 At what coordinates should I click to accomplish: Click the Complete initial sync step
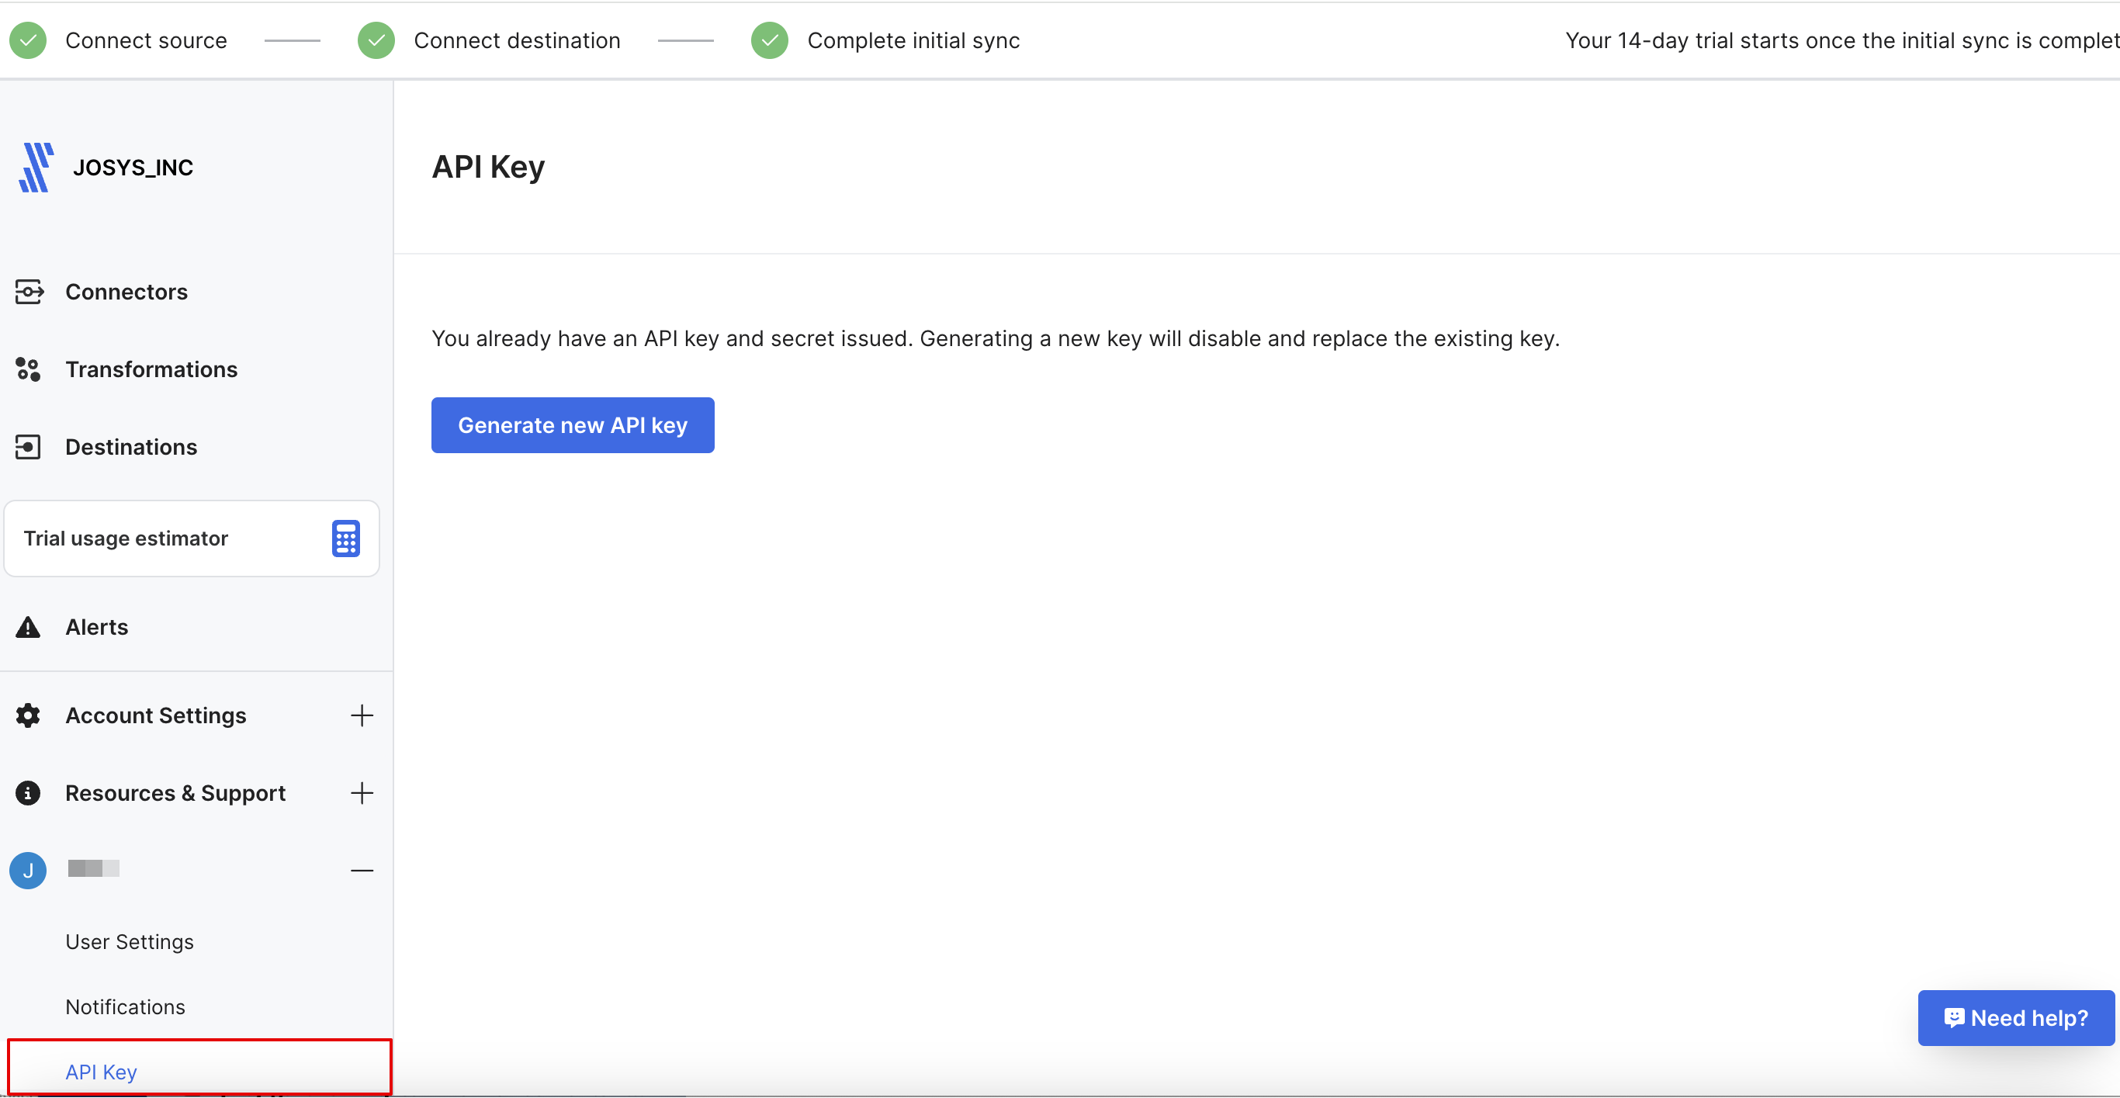(x=913, y=40)
